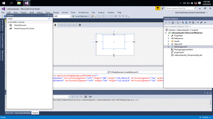213x119 pixels.
Task: Select project.json in Solution Explorer
Action: point(179,52)
